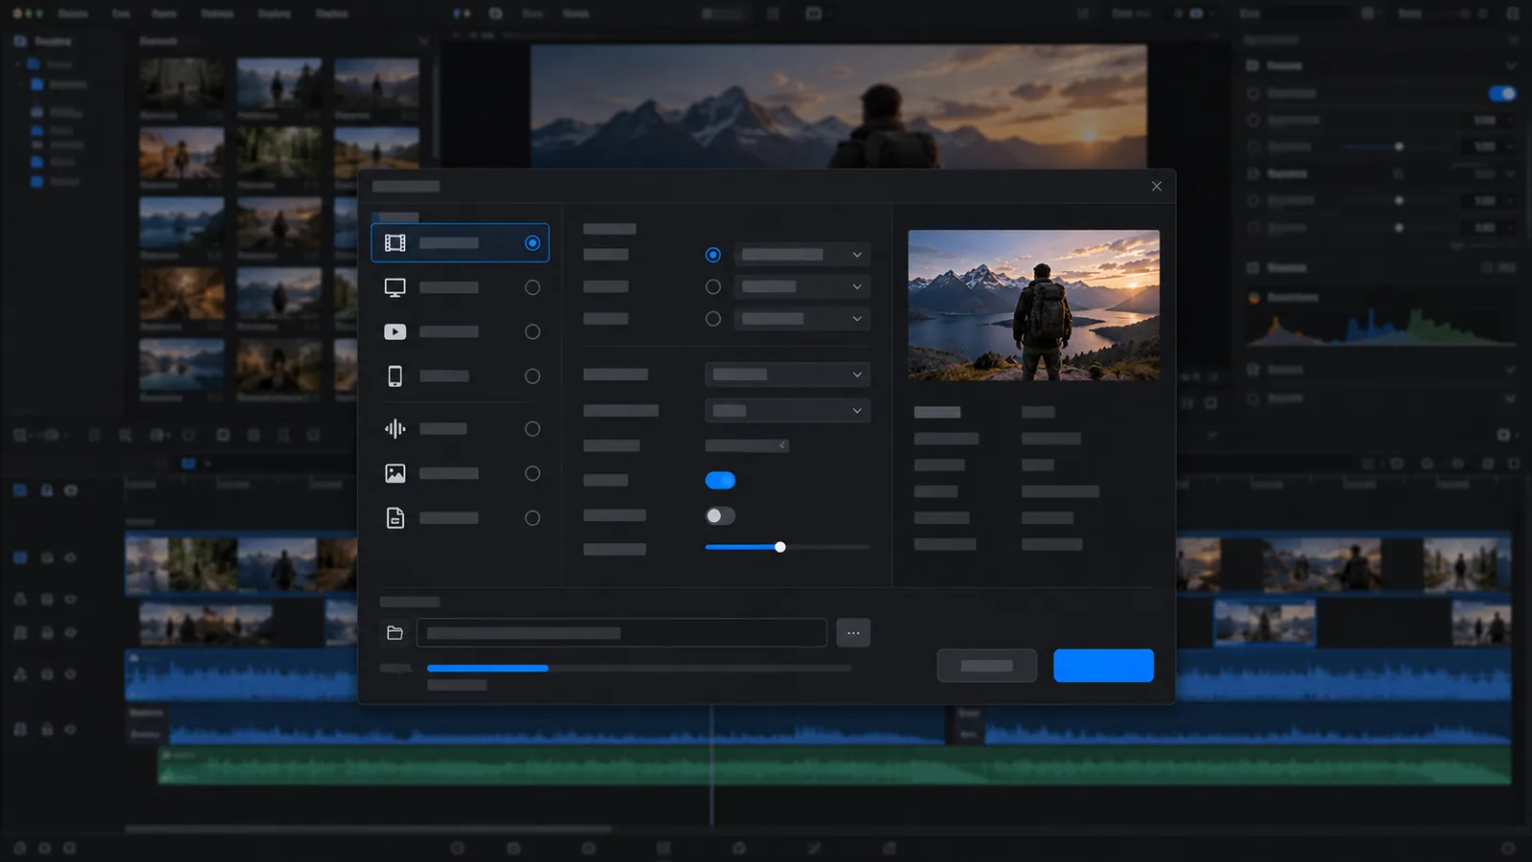Open the dropdown directly above the small stepper field

click(787, 411)
